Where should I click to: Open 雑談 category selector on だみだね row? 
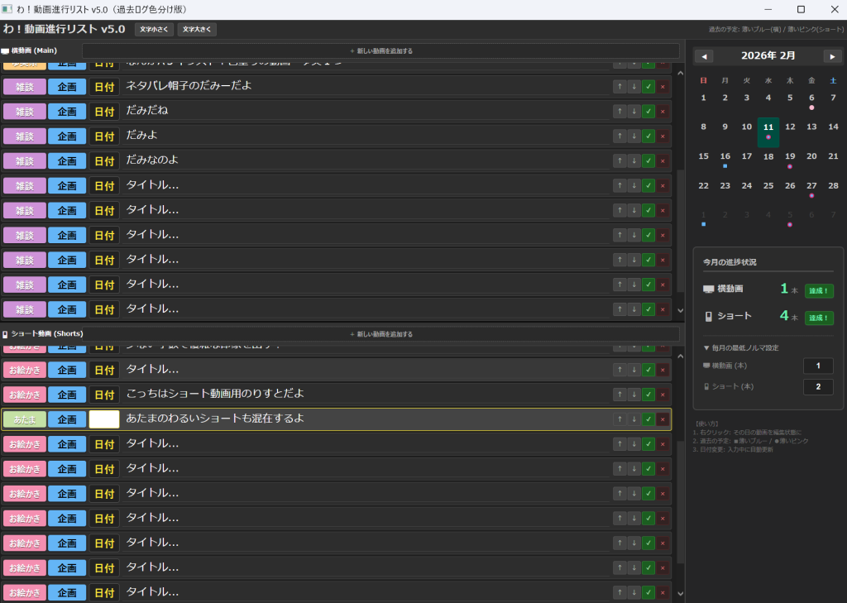[x=25, y=111]
